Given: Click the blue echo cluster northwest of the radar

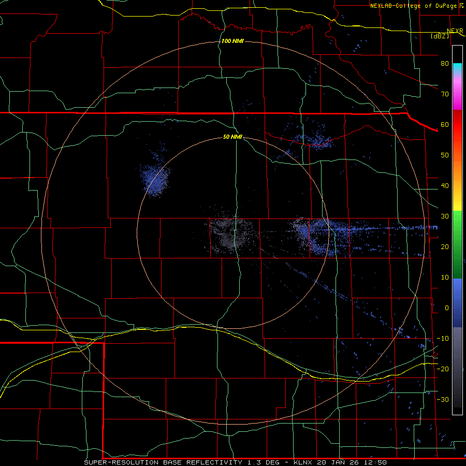Looking at the screenshot, I should pos(155,179).
